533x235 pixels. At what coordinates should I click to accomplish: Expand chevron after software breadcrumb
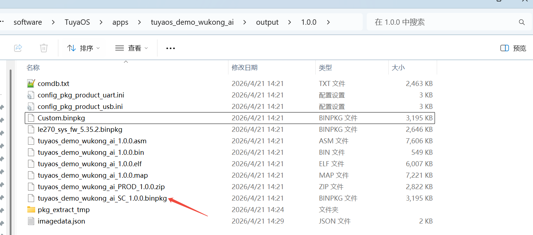(x=53, y=22)
